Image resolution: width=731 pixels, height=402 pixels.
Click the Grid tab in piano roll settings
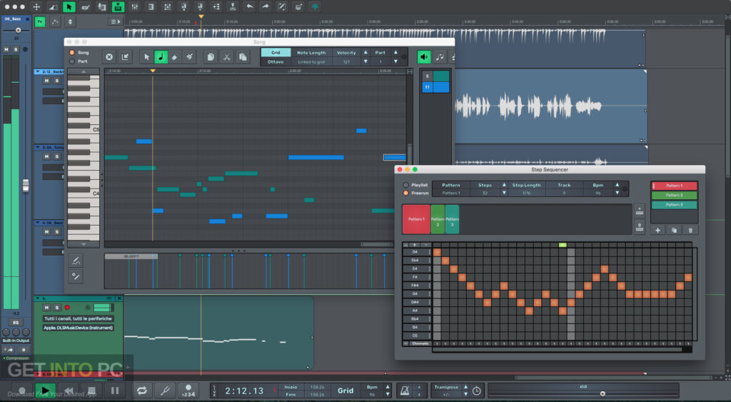[x=276, y=53]
